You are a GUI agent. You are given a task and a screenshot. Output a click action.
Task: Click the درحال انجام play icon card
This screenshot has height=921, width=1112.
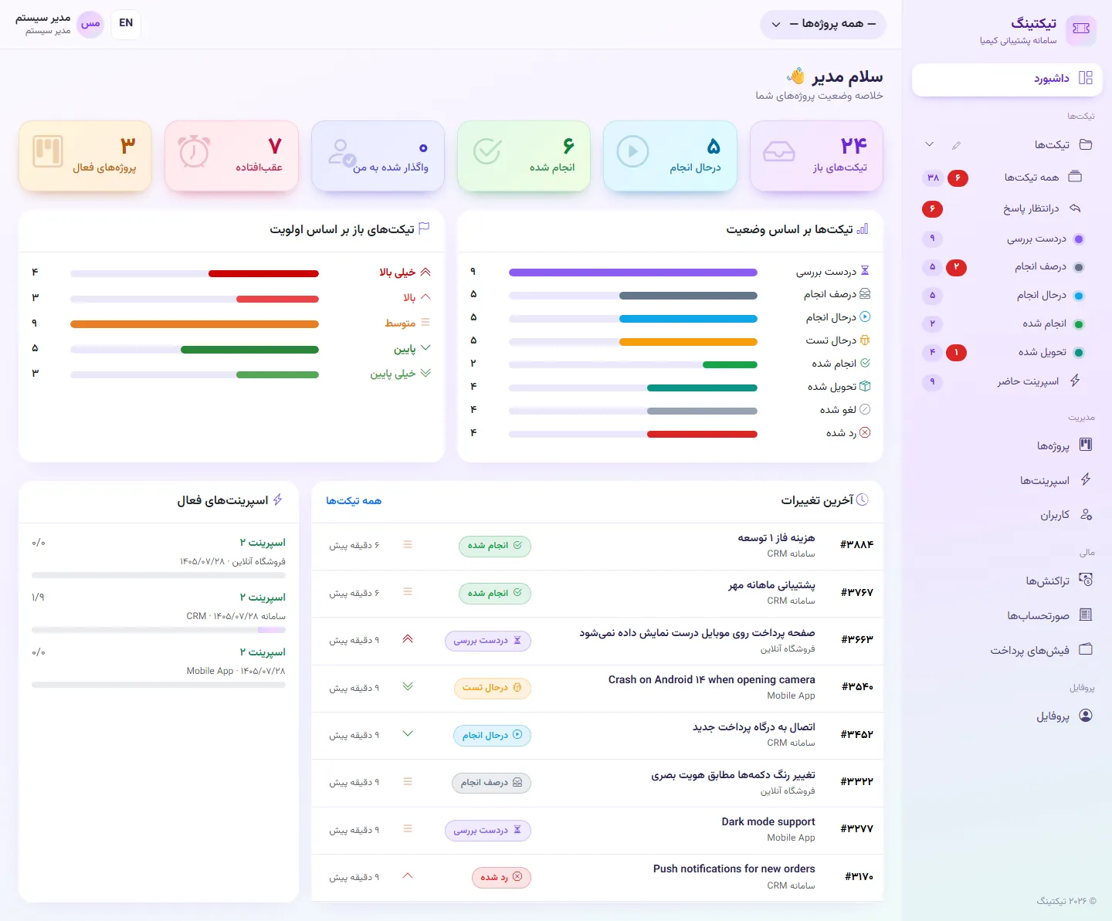(x=633, y=151)
